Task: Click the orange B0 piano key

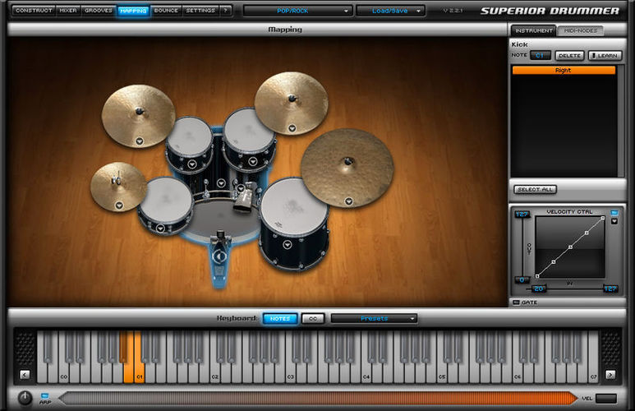Action: click(x=128, y=373)
